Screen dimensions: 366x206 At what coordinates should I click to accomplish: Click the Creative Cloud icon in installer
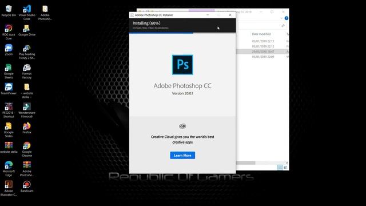182,126
